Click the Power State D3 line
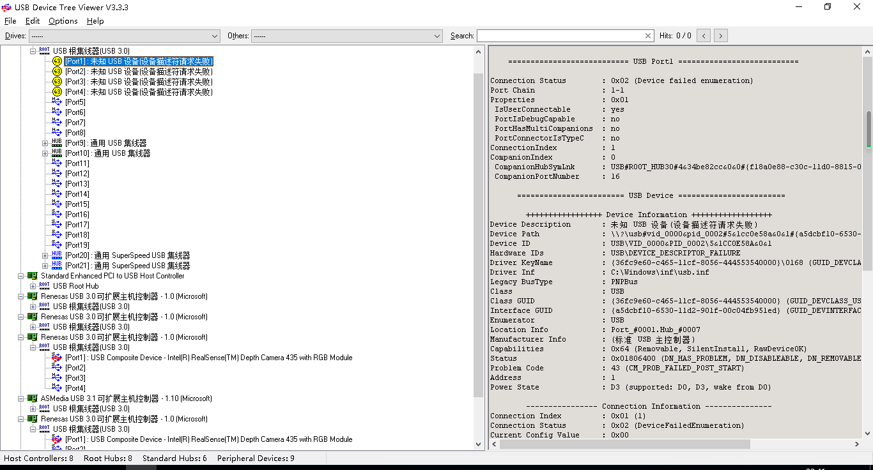This screenshot has width=873, height=470. click(631, 387)
